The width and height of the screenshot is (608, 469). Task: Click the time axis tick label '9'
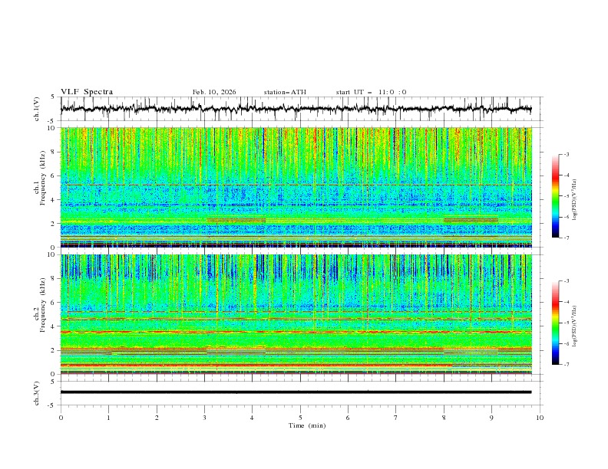click(491, 418)
